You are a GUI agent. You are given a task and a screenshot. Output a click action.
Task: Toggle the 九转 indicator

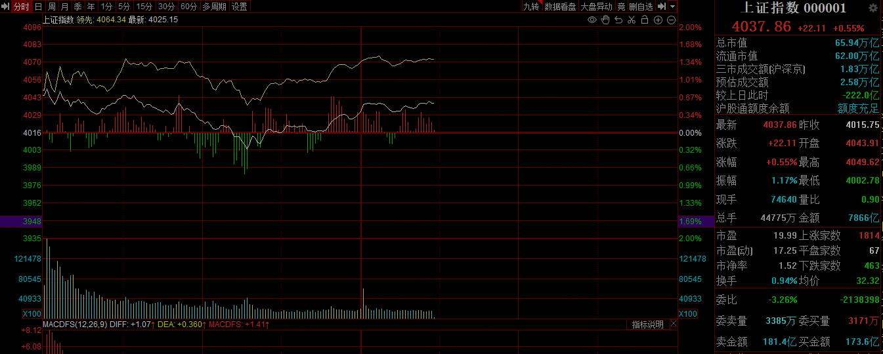(531, 7)
